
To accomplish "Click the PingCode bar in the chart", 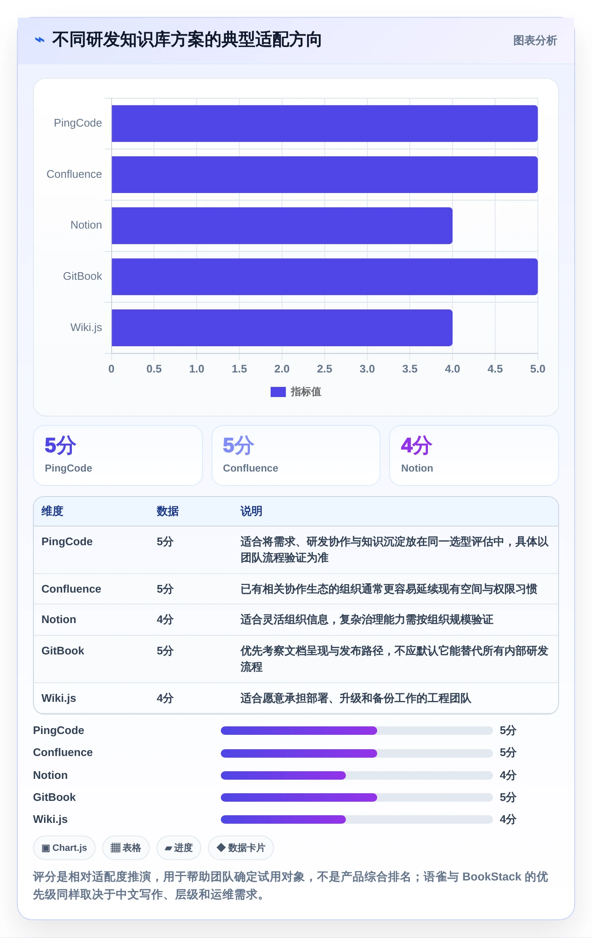I will pyautogui.click(x=324, y=124).
